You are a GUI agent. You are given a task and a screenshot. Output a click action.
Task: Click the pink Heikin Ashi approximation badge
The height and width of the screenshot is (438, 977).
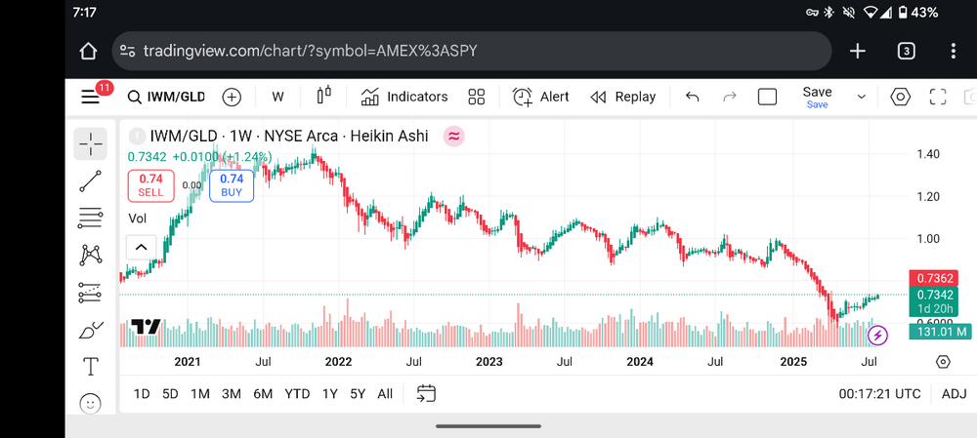453,137
